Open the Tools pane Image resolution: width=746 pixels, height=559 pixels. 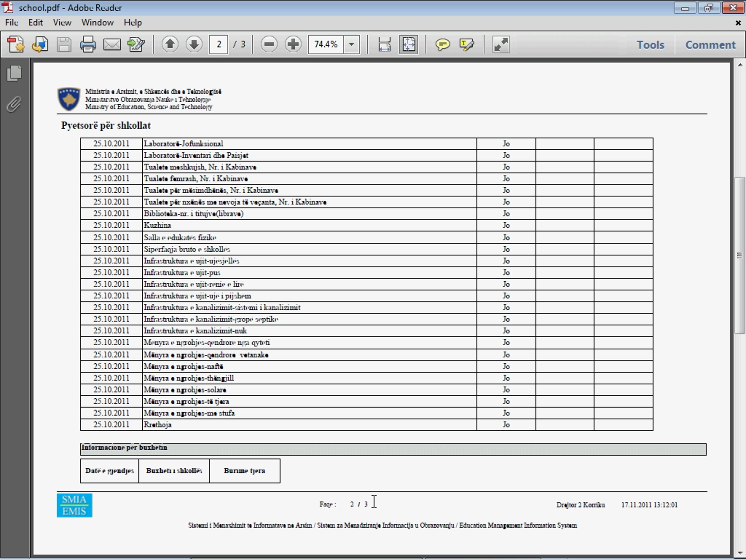pyautogui.click(x=650, y=45)
